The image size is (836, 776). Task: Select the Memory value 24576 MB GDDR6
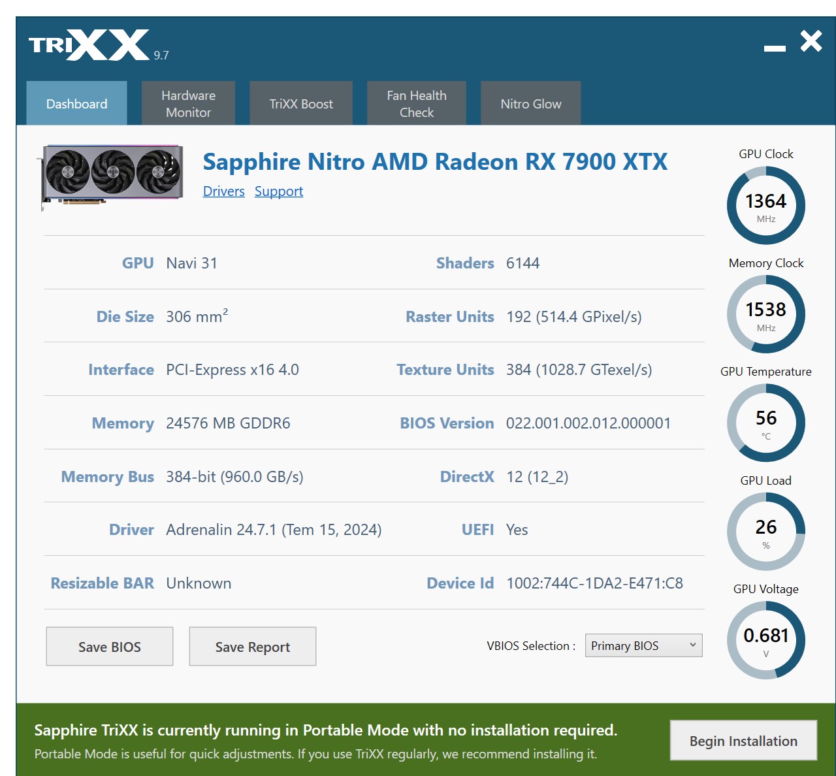pyautogui.click(x=228, y=423)
